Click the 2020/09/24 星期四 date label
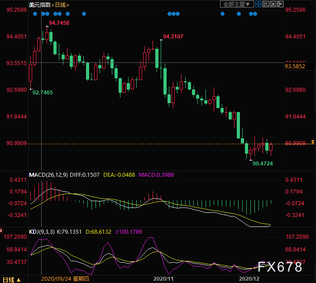This screenshot has width=316, height=283. [x=65, y=279]
